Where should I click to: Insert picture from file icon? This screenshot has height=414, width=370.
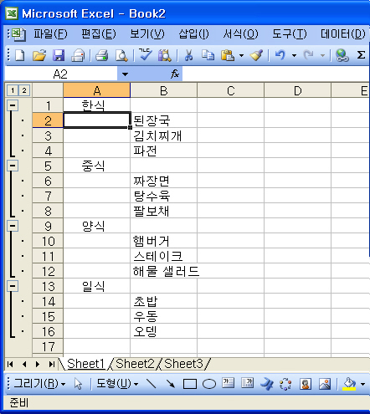325,384
